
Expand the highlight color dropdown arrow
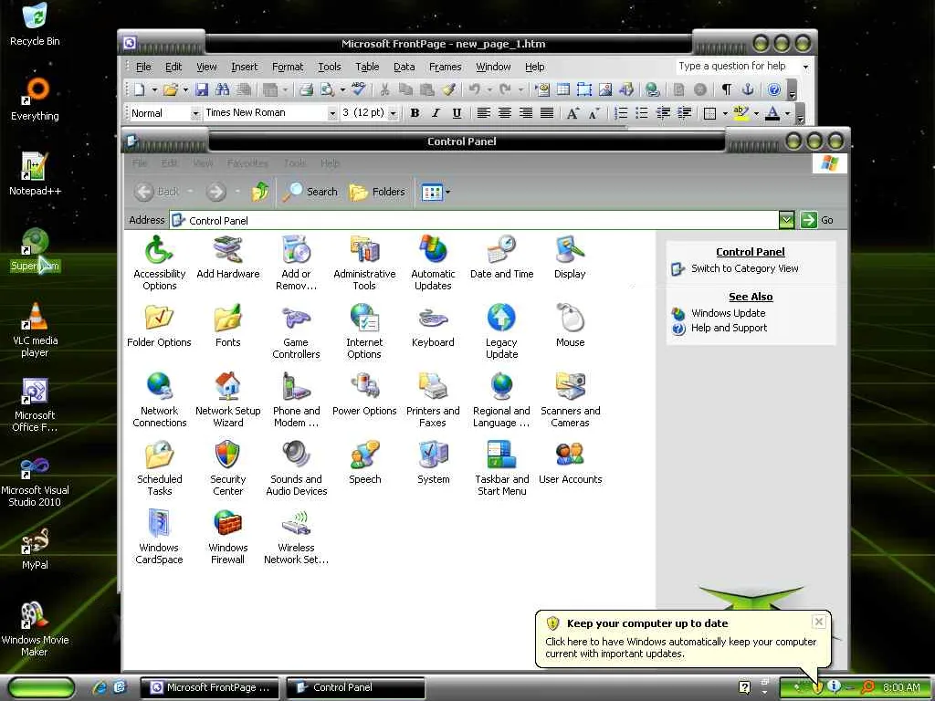756,113
